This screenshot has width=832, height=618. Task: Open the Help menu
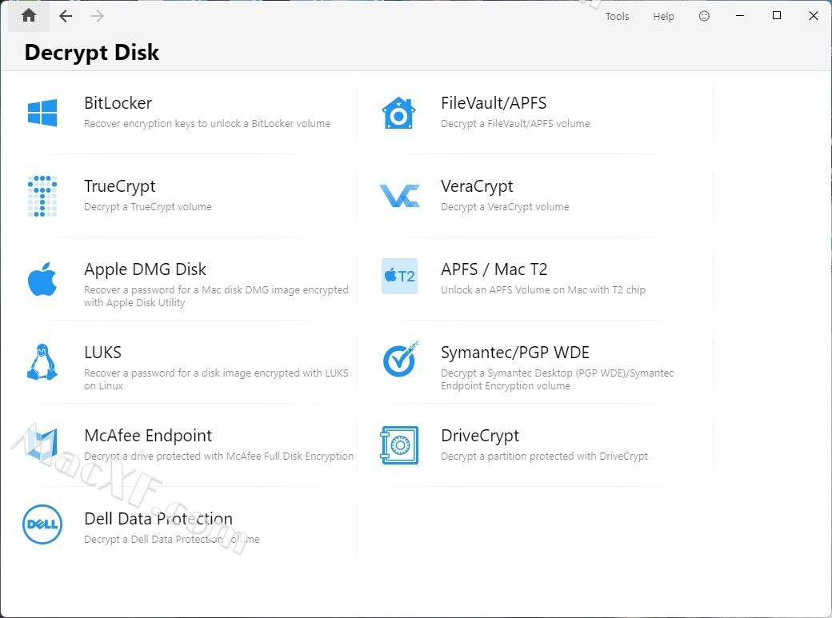(663, 17)
